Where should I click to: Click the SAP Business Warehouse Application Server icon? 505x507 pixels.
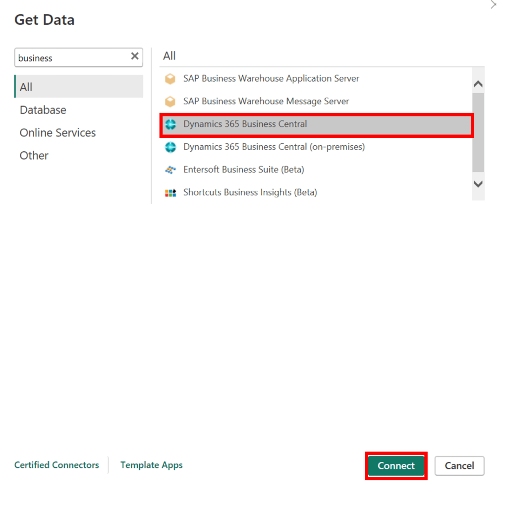tap(170, 79)
